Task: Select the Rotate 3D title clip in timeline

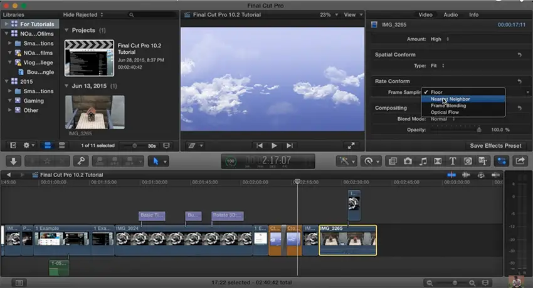Action: coord(227,215)
